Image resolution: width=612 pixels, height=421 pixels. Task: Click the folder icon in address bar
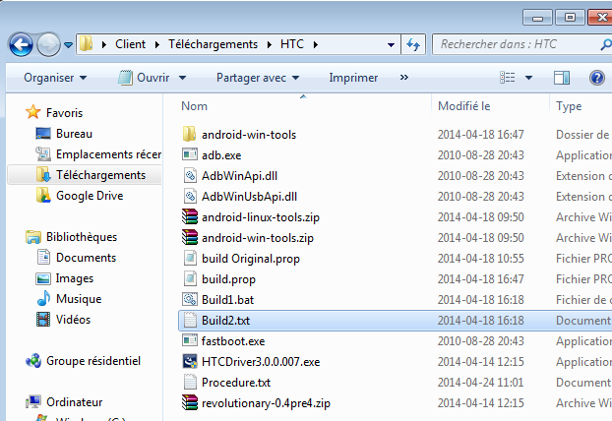[86, 44]
